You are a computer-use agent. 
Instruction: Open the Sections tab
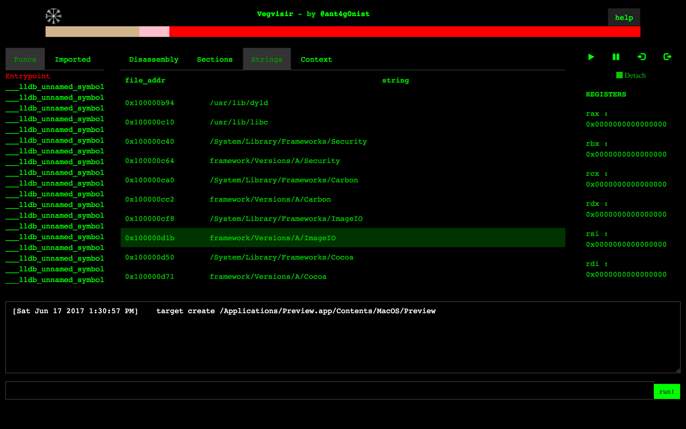tap(215, 59)
